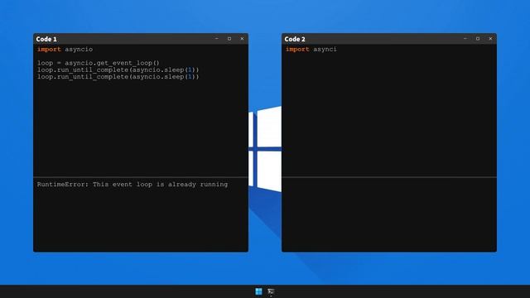Click inside the Code 2 editor area
This screenshot has width=530, height=298.
(x=389, y=110)
